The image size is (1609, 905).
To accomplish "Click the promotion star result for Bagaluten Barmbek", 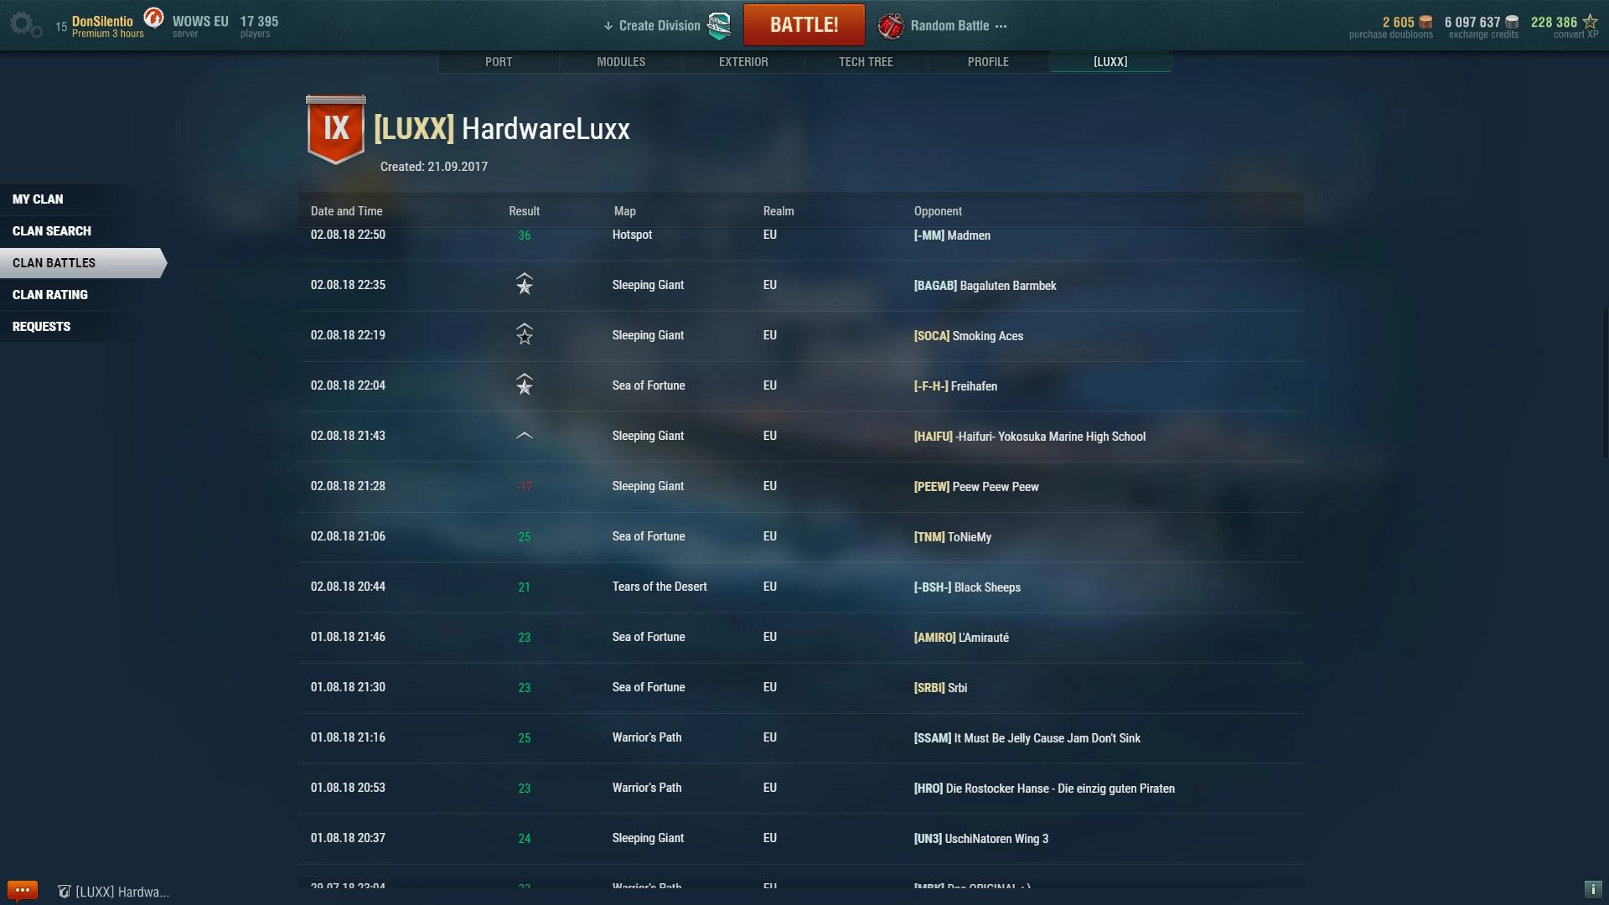I will [525, 285].
